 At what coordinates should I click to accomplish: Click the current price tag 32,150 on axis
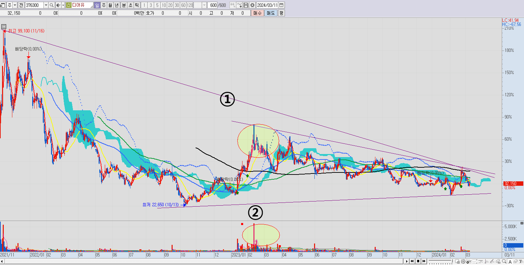tap(513, 184)
